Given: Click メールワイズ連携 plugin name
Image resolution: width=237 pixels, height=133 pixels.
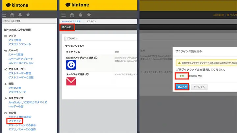Looking at the screenshot, I should coord(75,74).
